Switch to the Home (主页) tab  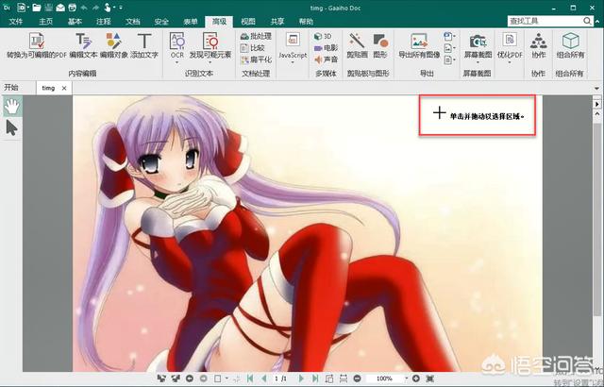point(45,21)
